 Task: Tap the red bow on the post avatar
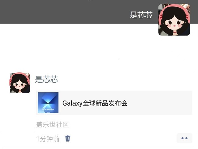pyautogui.click(x=27, y=80)
